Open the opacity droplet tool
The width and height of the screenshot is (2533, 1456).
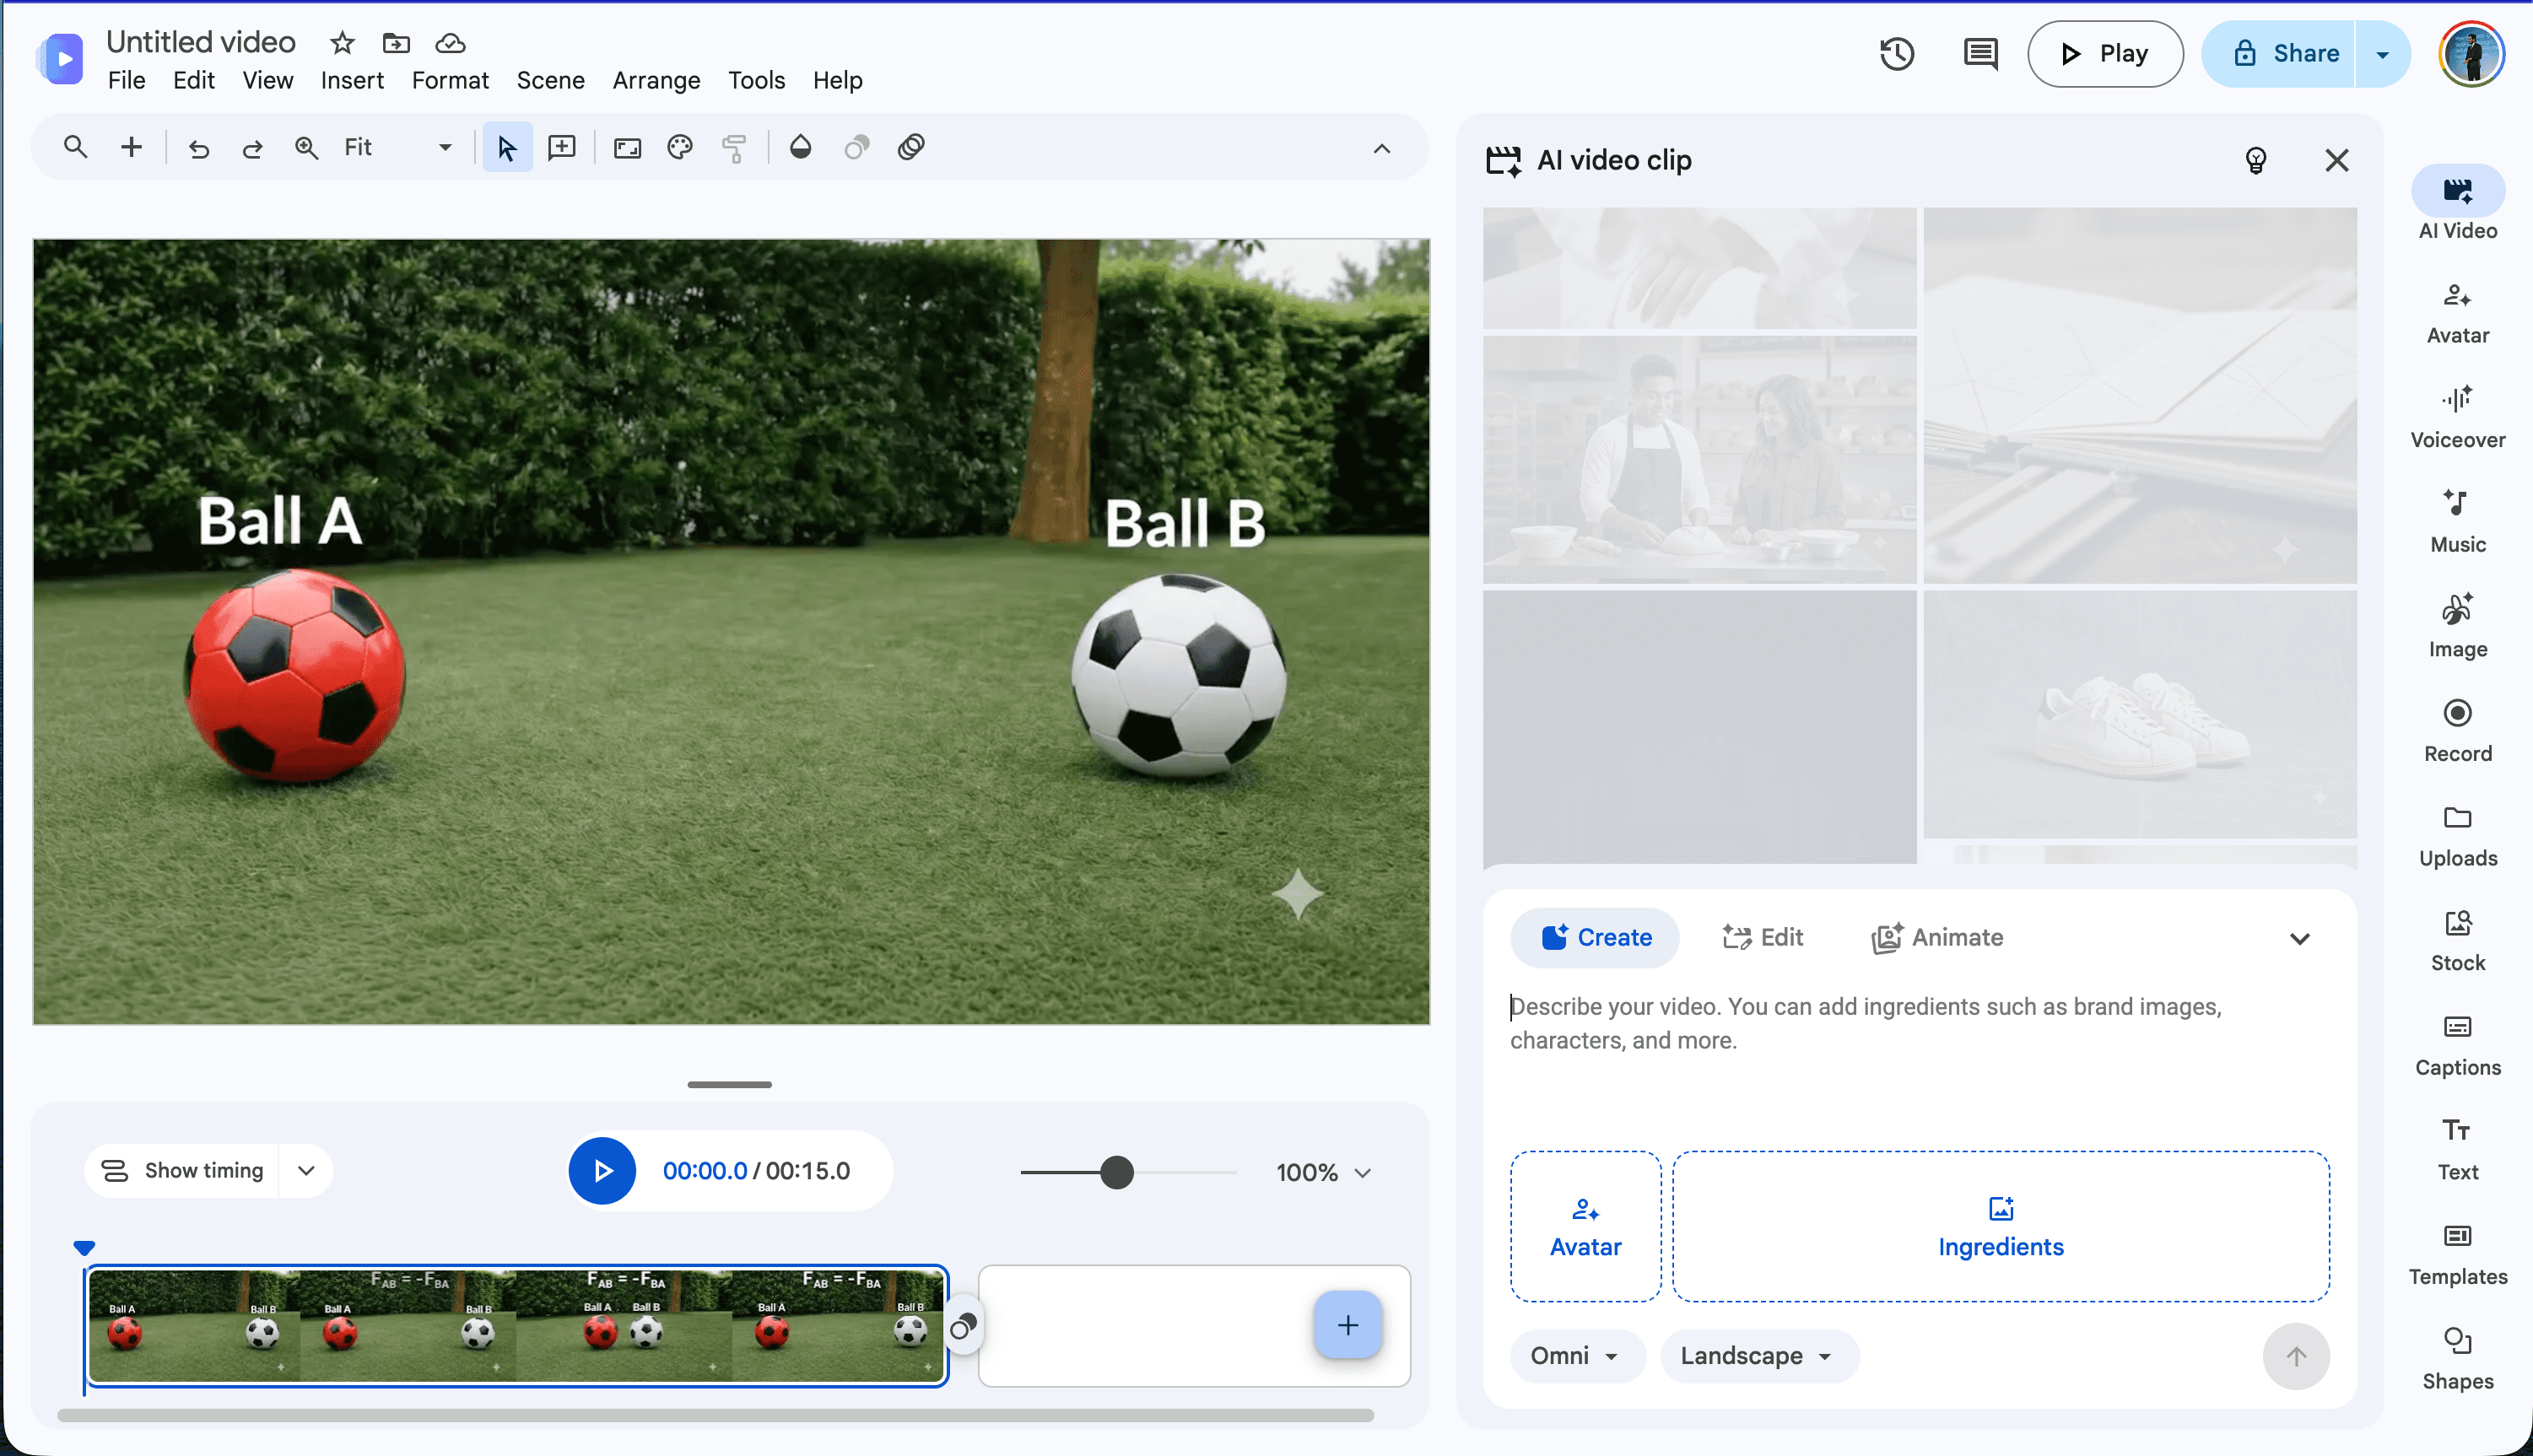coord(800,148)
